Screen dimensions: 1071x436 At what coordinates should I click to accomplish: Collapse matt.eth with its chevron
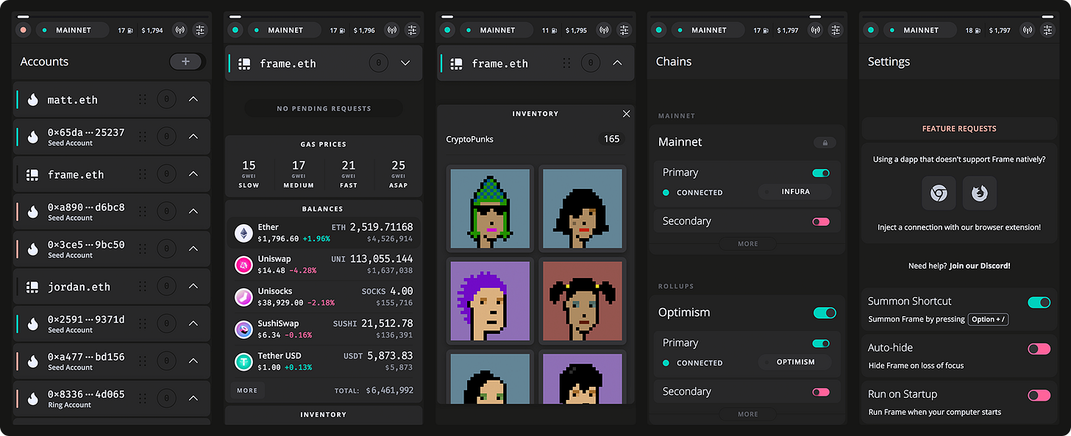[x=193, y=99]
